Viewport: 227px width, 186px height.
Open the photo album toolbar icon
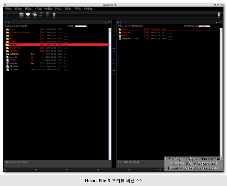[x=34, y=15]
